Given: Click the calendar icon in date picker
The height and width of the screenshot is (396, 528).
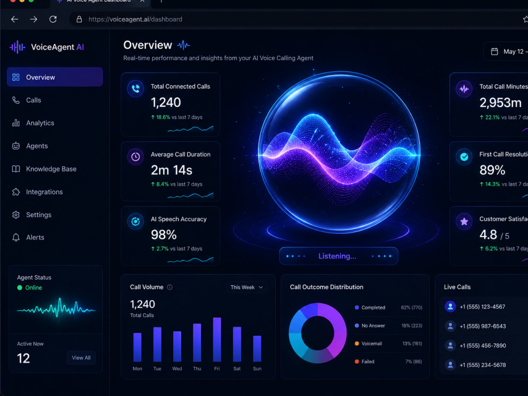Looking at the screenshot, I should (494, 52).
